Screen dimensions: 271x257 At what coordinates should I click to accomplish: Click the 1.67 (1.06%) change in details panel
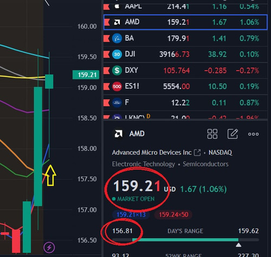[203, 189]
